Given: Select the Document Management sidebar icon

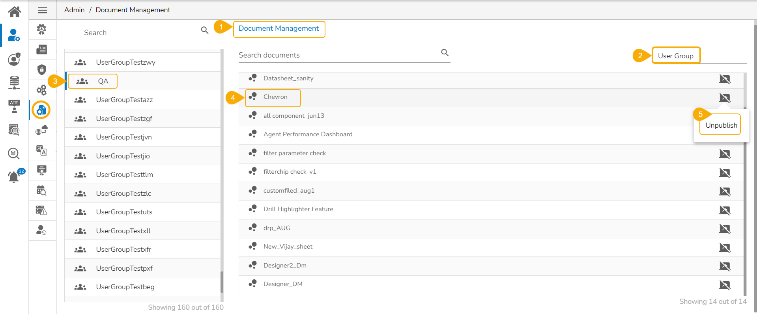Looking at the screenshot, I should (41, 110).
